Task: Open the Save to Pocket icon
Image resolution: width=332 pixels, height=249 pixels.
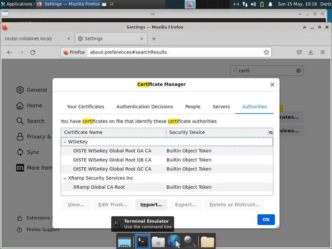Action: pyautogui.click(x=299, y=52)
